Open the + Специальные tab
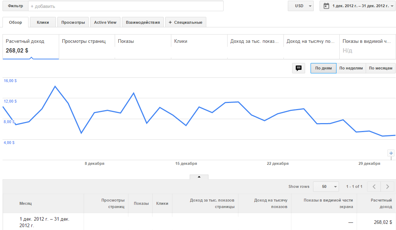396x230 pixels. pos(186,22)
